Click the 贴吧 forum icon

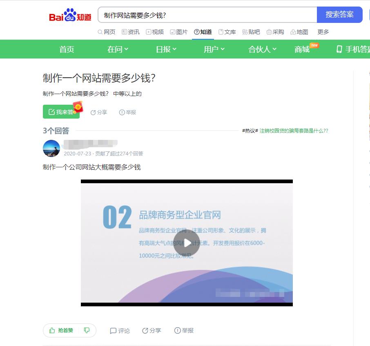click(x=244, y=31)
